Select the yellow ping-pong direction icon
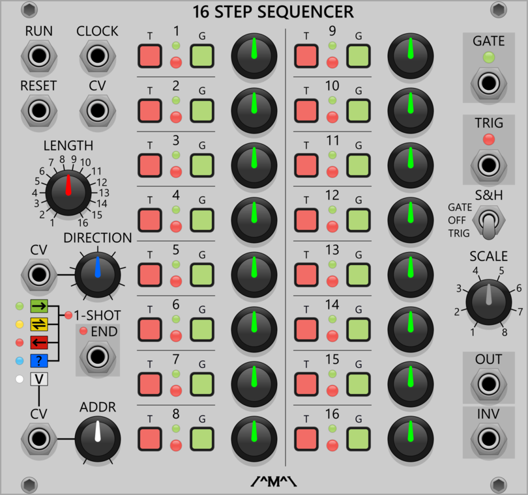Viewport: 528px width, 495px height. (x=39, y=324)
